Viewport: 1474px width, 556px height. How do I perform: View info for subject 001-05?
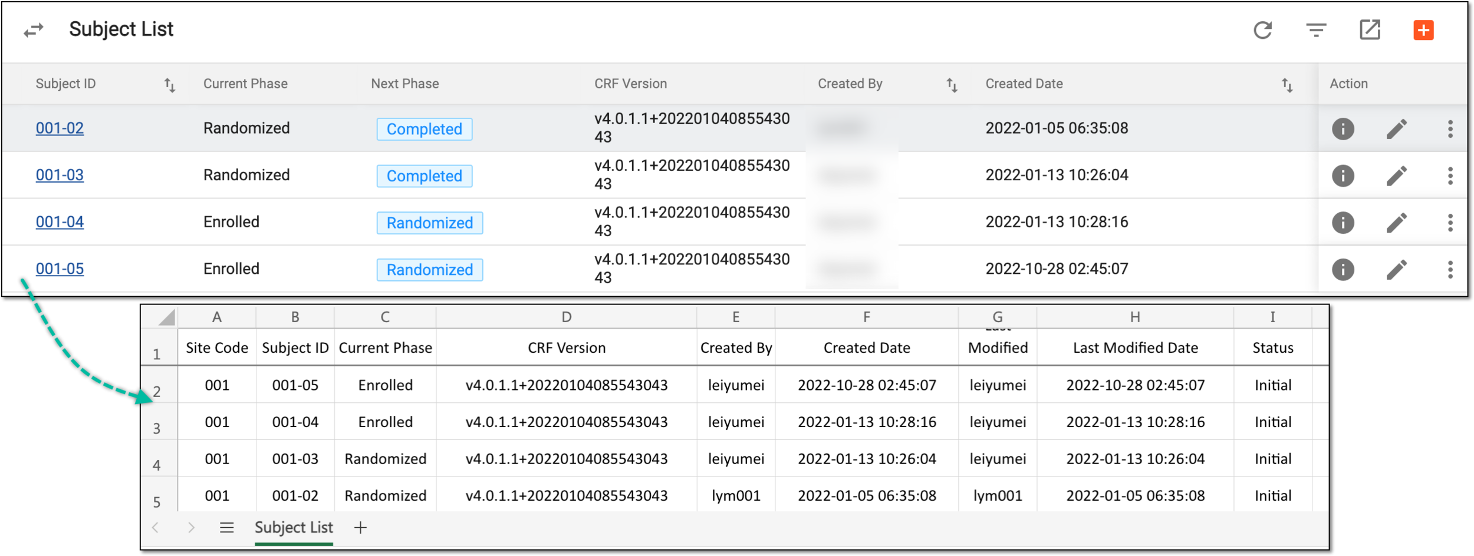1343,270
